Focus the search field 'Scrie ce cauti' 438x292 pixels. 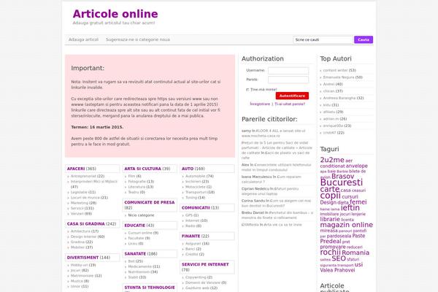click(x=323, y=39)
